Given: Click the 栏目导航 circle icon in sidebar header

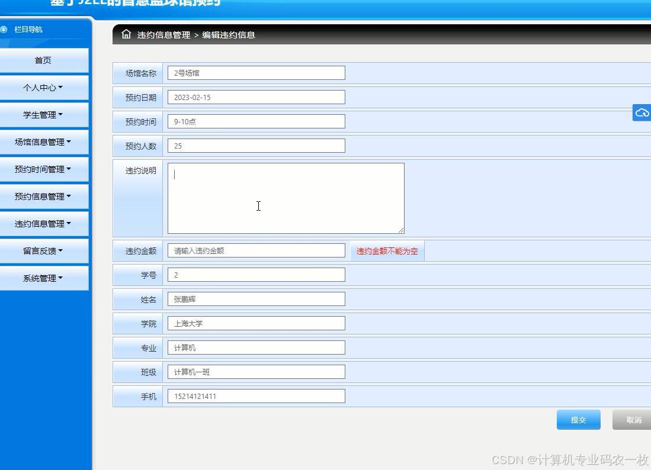Looking at the screenshot, I should [x=6, y=29].
